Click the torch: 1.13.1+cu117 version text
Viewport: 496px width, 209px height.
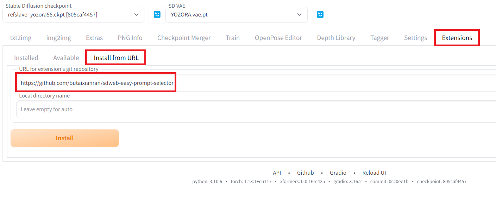pyautogui.click(x=251, y=182)
